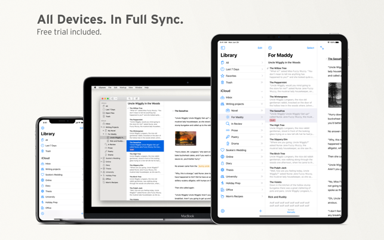384x240 pixels.
Task: Open settings gear icon atop iPhone Library
Action: (x=42, y=128)
